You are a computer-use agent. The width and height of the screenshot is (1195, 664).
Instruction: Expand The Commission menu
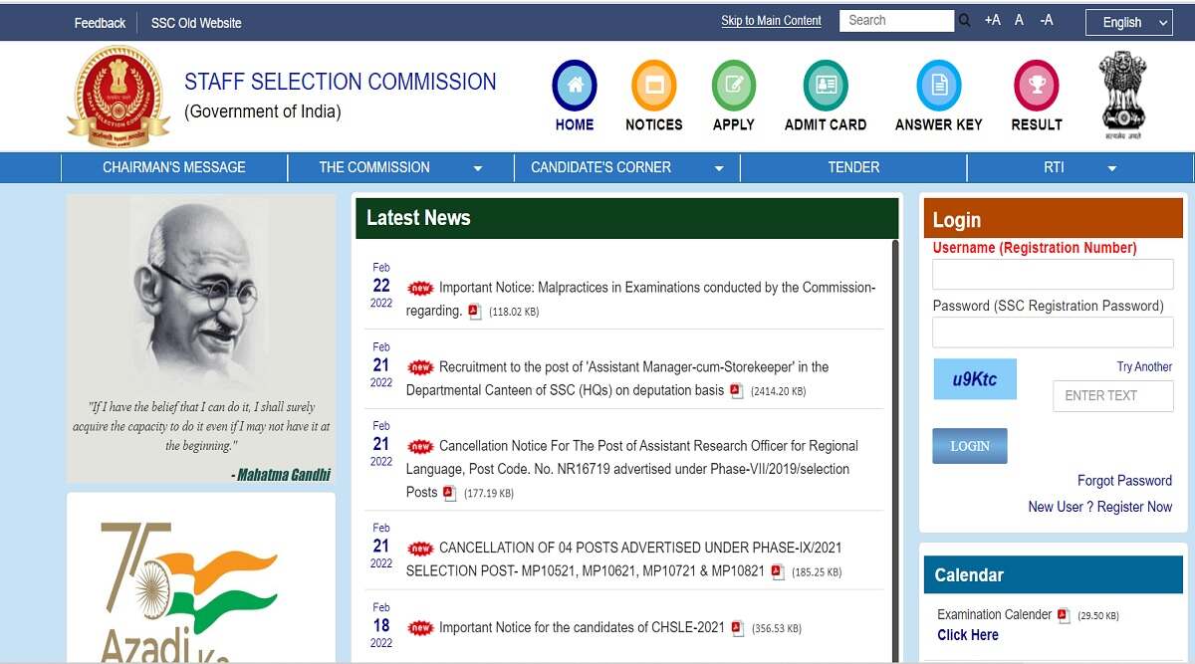click(x=400, y=167)
